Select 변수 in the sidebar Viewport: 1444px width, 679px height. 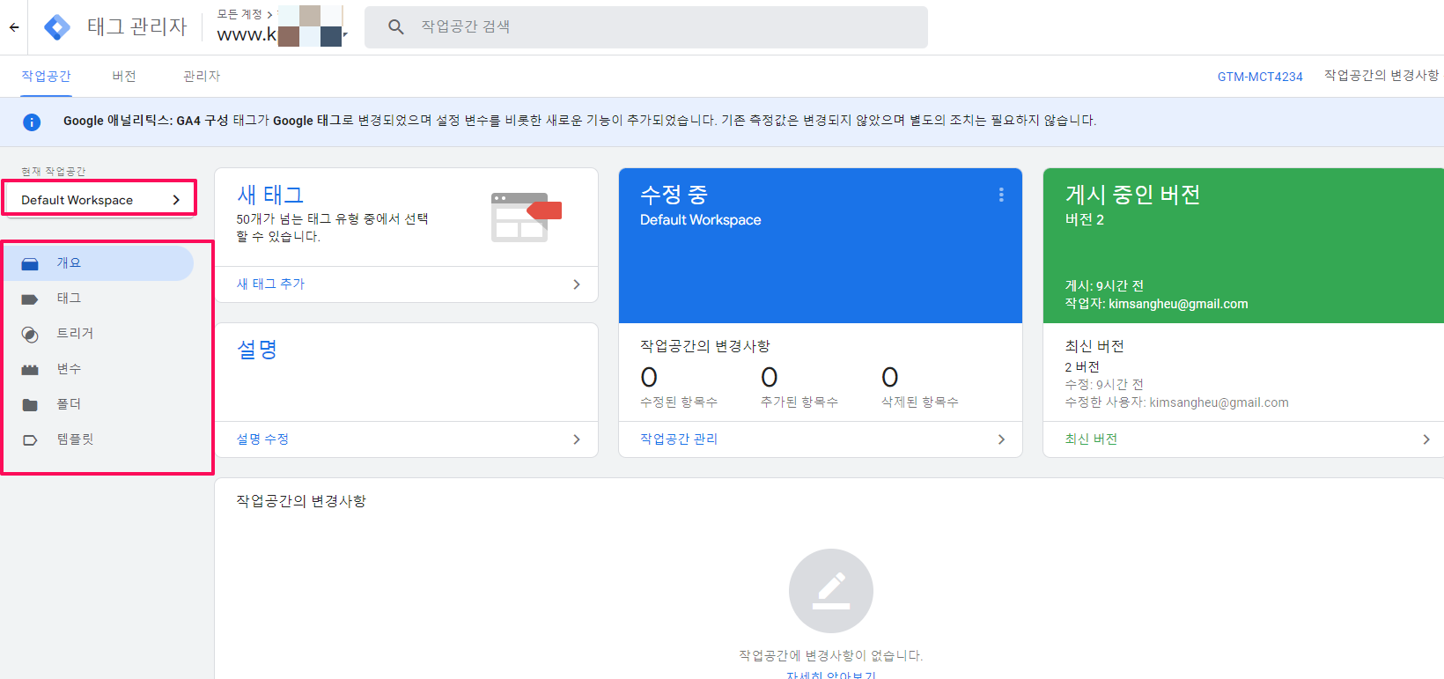(x=99, y=369)
